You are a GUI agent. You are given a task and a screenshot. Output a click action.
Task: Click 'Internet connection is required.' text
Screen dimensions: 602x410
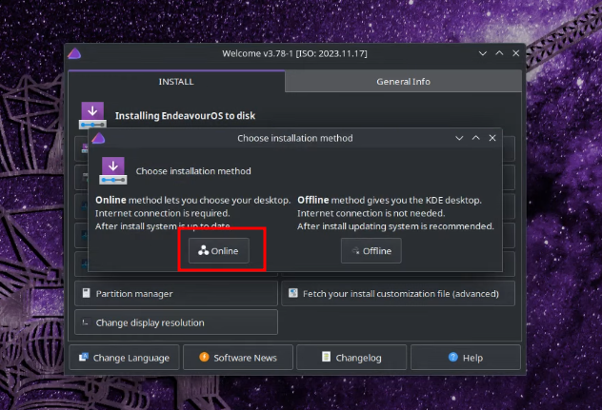162,213
